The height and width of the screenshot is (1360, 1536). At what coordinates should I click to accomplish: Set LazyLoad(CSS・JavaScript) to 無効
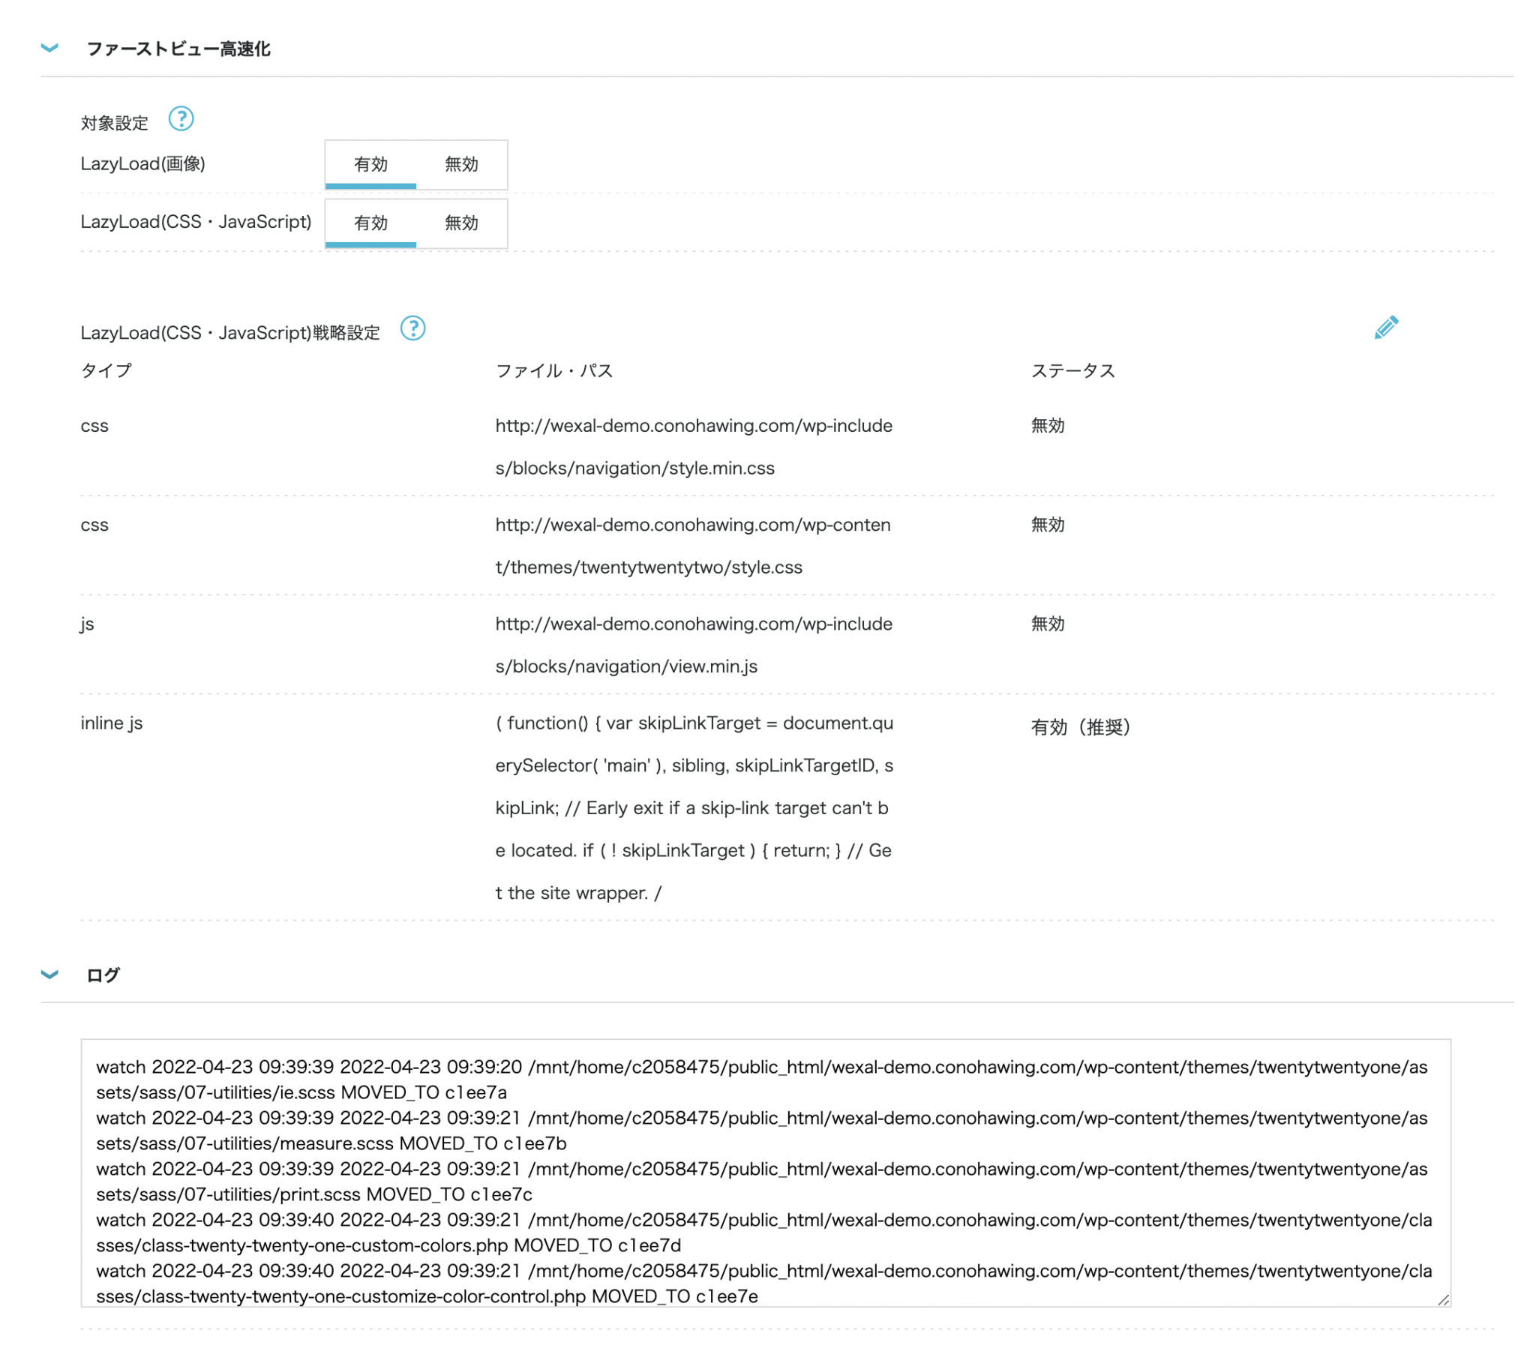(x=461, y=223)
